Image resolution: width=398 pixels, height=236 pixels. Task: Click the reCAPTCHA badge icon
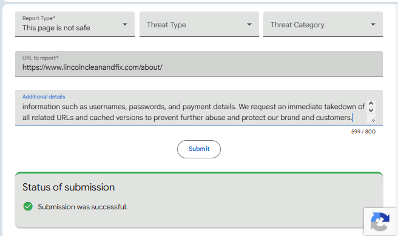[380, 222]
